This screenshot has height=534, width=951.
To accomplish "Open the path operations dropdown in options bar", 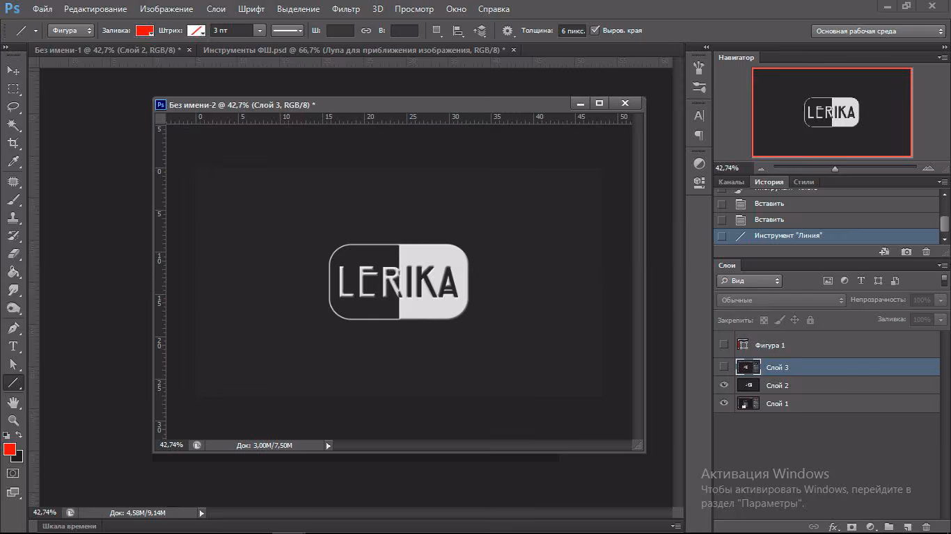I will [437, 31].
